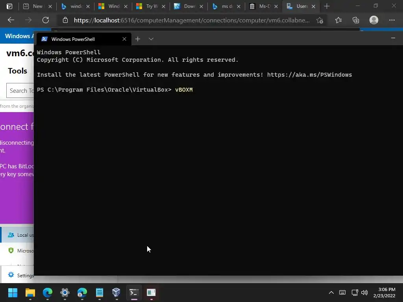Open File Explorer from taskbar
Viewport: 403px width, 302px height.
pyautogui.click(x=30, y=293)
